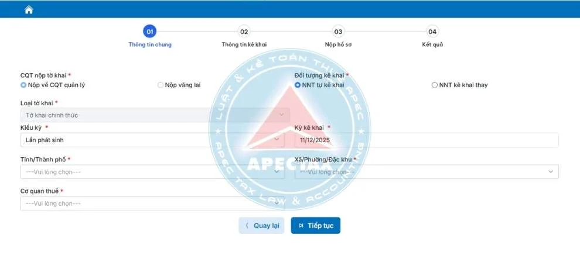Open Kiểu kỳ Lần phát sinh dropdown
Viewport: 580px width, 259px height.
[x=152, y=140]
